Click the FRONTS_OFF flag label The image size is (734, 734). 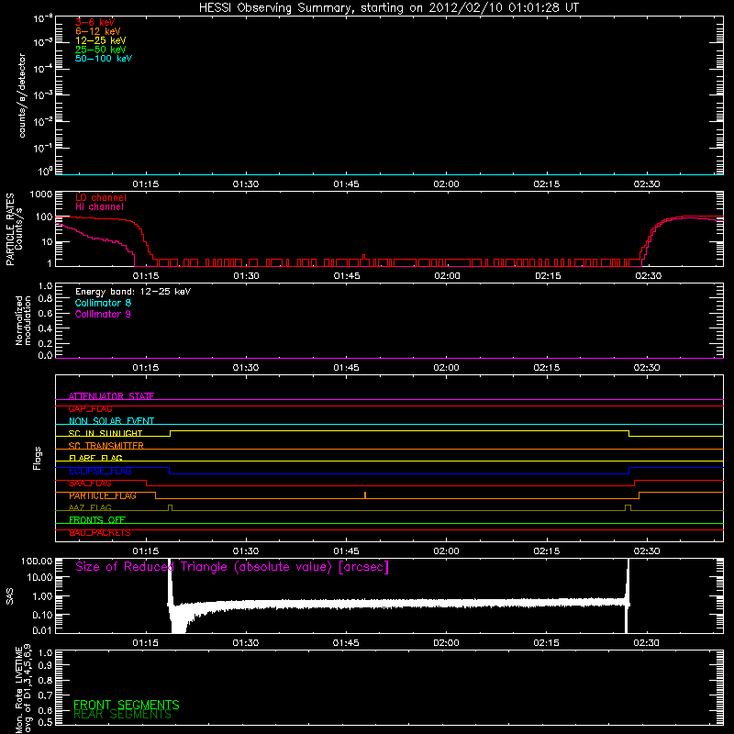(97, 520)
